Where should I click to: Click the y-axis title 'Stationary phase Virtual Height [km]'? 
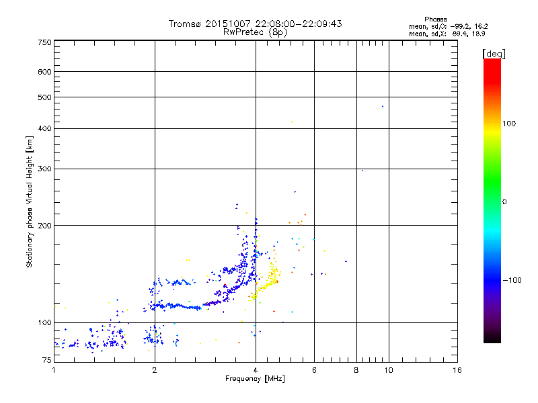(x=29, y=201)
